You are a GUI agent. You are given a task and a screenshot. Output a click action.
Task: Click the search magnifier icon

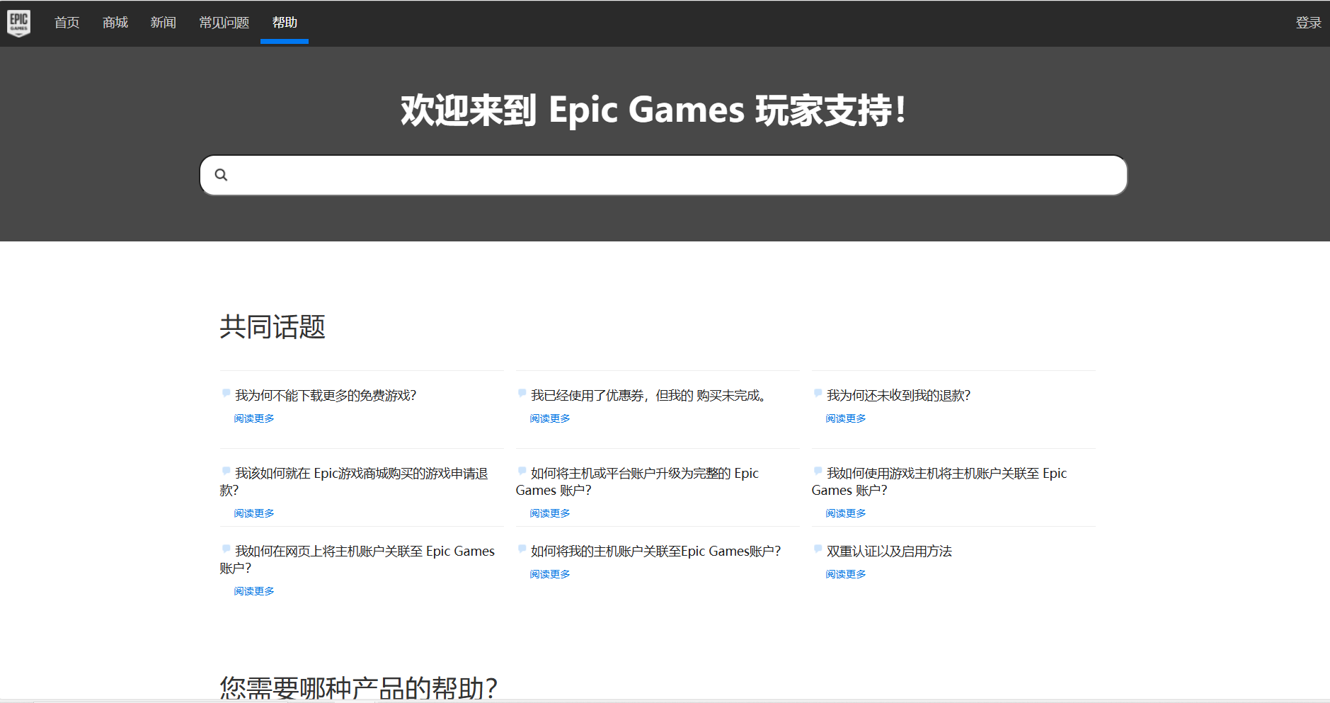pos(221,175)
